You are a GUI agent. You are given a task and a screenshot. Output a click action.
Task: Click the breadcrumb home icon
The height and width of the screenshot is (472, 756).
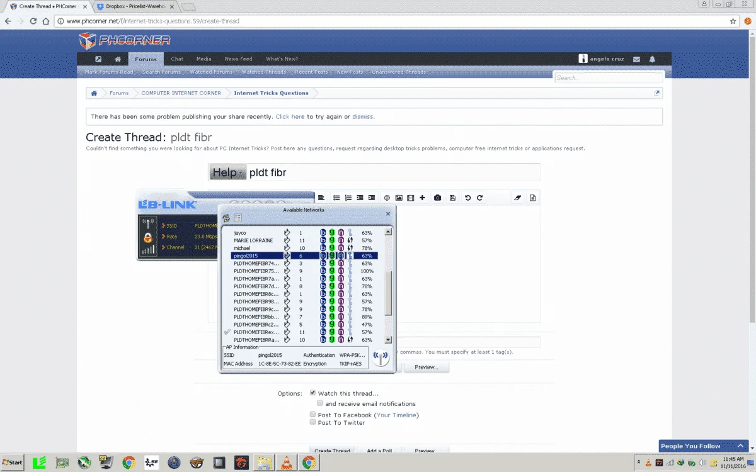94,93
